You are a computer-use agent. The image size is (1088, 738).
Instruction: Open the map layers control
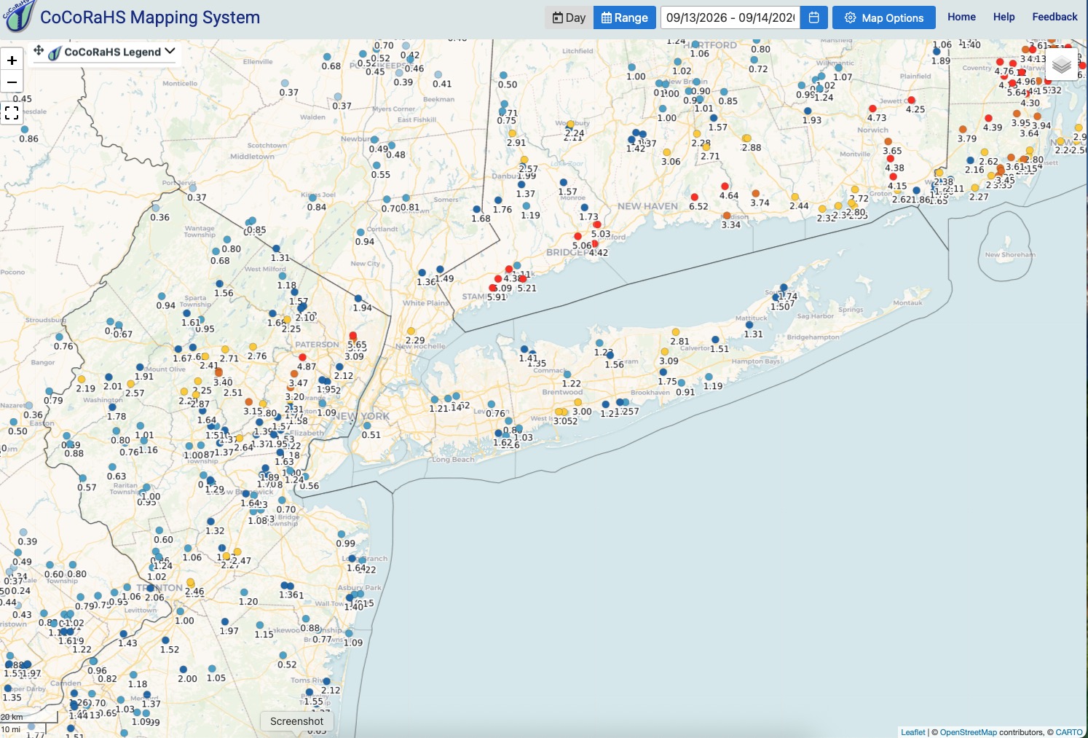pos(1062,66)
